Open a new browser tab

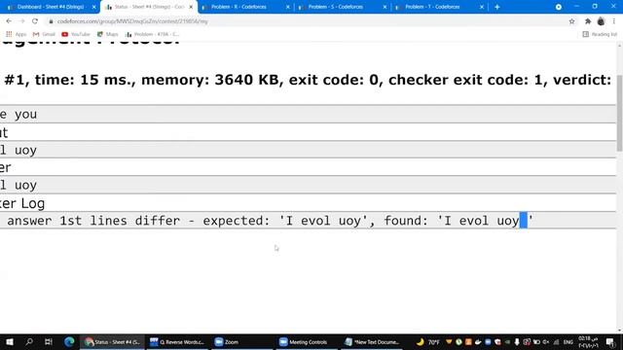[497, 7]
